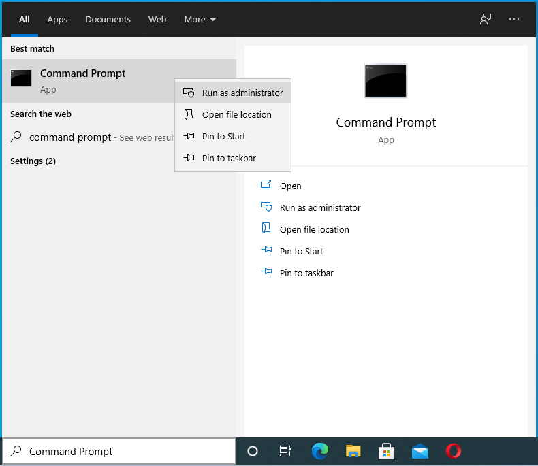The width and height of the screenshot is (538, 466).
Task: Open the three-dot options menu
Action: coord(514,19)
